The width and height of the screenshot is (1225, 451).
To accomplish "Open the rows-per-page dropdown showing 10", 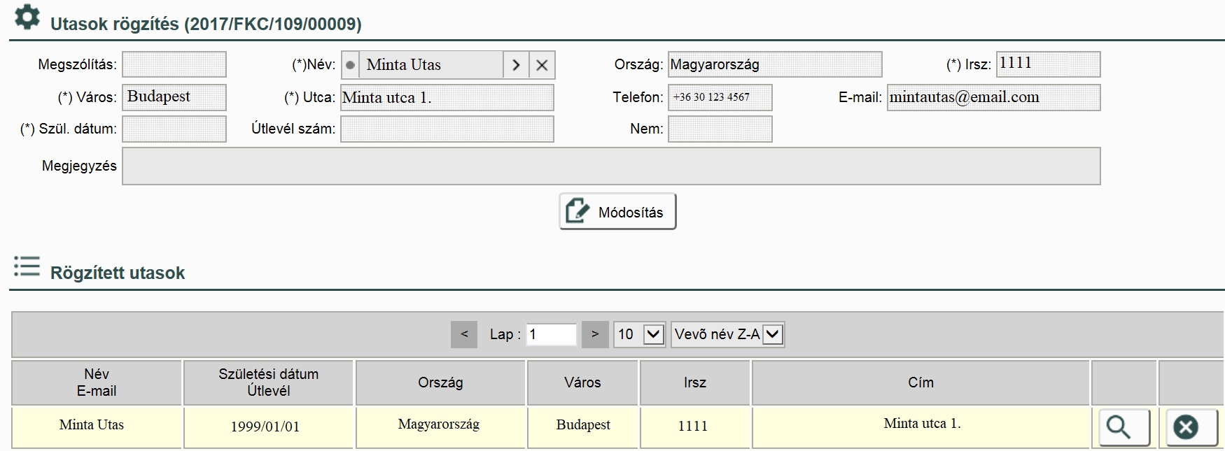I will (x=639, y=334).
